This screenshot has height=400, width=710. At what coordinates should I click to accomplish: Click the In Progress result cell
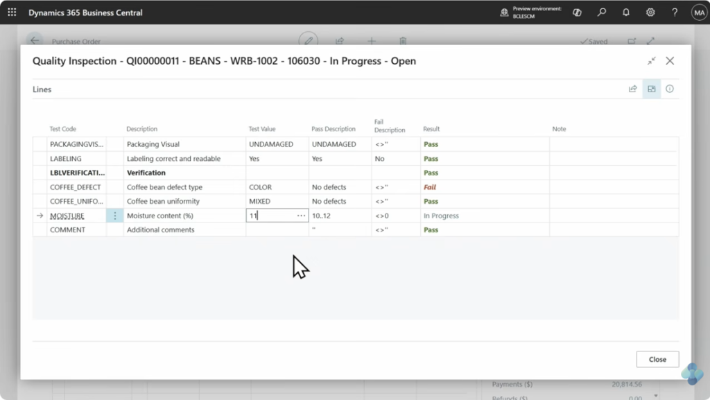click(485, 216)
